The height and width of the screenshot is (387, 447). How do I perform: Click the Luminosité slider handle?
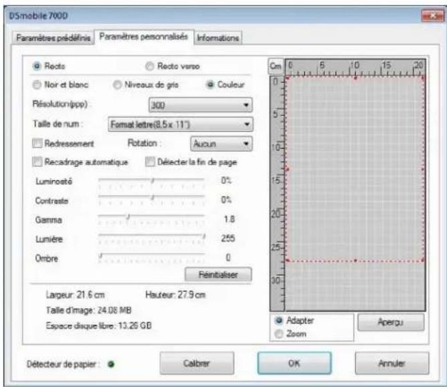pos(153,180)
